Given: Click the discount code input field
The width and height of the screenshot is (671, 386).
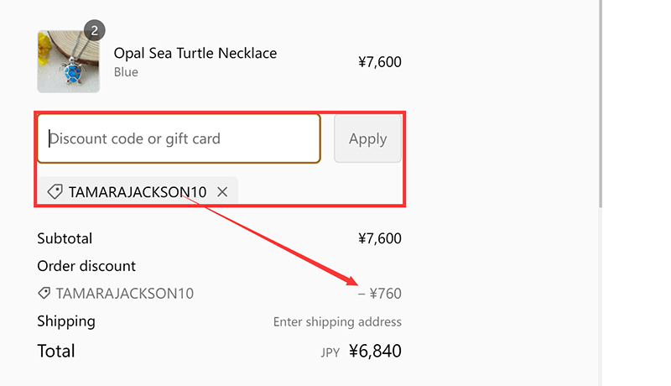Looking at the screenshot, I should 178,138.
